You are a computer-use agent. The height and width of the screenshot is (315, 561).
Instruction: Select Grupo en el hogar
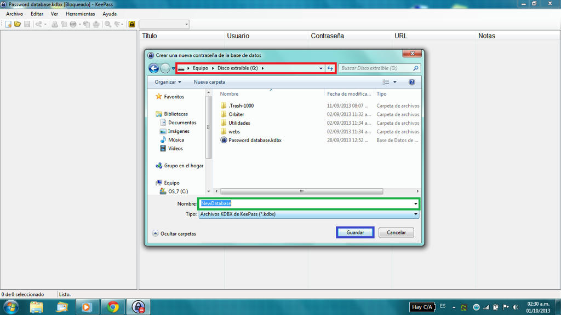click(x=184, y=166)
